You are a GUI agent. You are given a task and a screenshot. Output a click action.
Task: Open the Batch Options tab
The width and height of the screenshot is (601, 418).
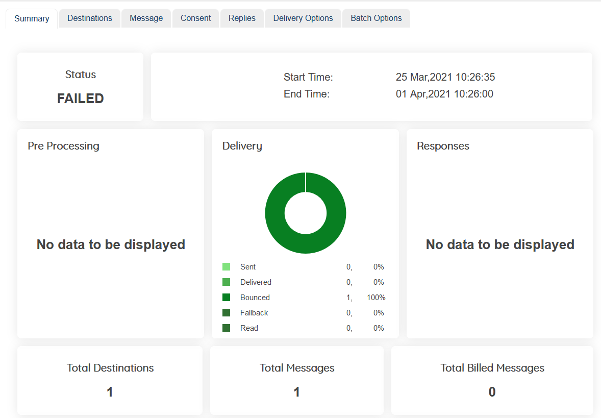pos(376,18)
